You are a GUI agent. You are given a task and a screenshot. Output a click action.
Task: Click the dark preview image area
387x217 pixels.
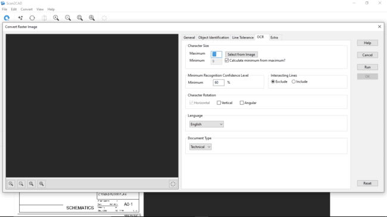click(x=92, y=106)
